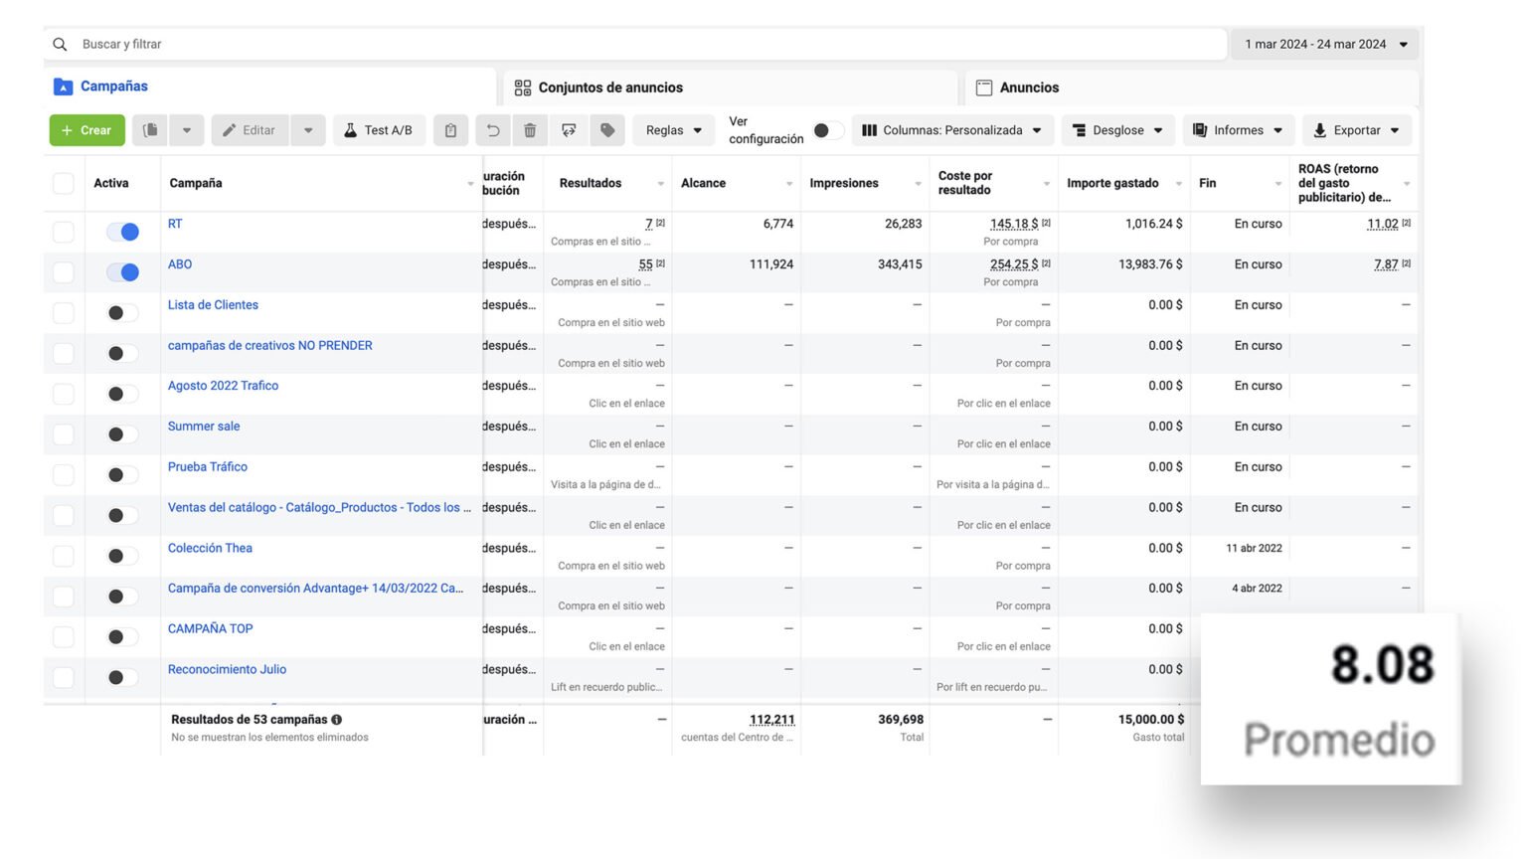Open the date range dropdown
The width and height of the screenshot is (1527, 859).
(1325, 44)
